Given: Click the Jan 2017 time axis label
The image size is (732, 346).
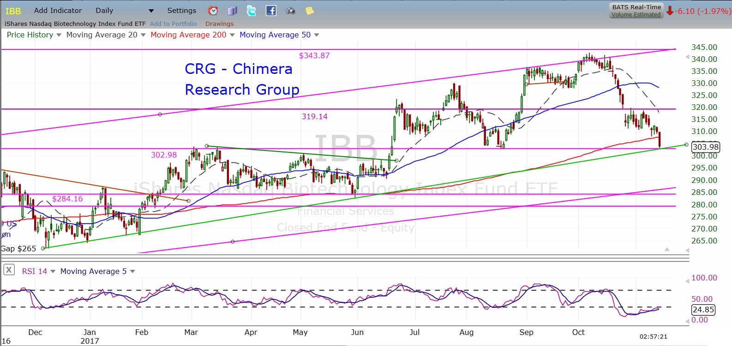Looking at the screenshot, I should pyautogui.click(x=90, y=336).
